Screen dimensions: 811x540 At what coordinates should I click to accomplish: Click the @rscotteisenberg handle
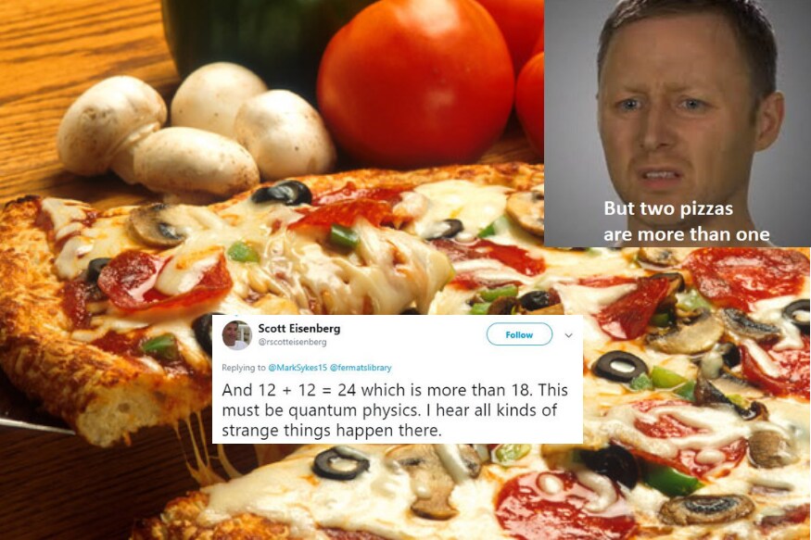292,342
